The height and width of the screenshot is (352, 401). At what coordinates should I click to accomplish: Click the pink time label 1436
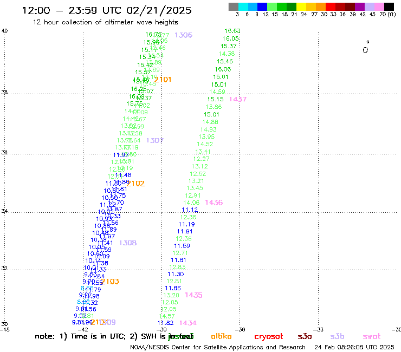click(214, 203)
